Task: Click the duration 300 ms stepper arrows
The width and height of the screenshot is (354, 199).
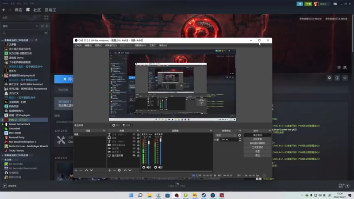Action: (240, 140)
